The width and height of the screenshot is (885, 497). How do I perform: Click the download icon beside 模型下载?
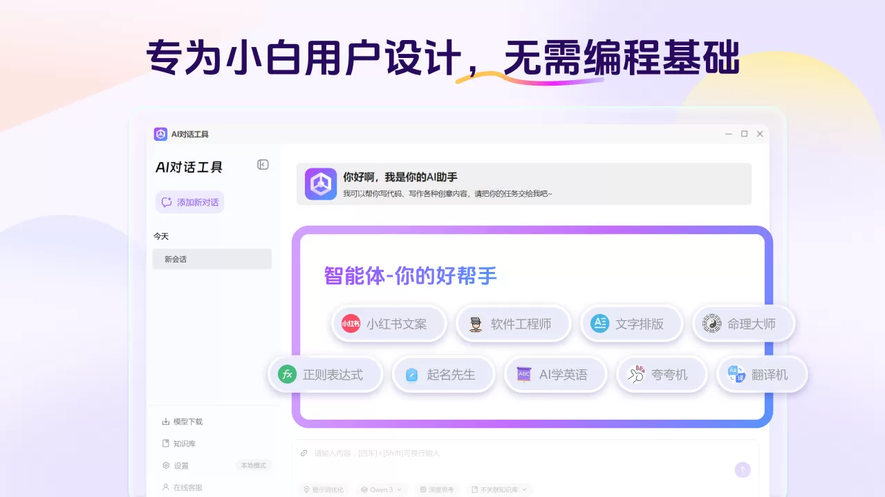(x=166, y=421)
